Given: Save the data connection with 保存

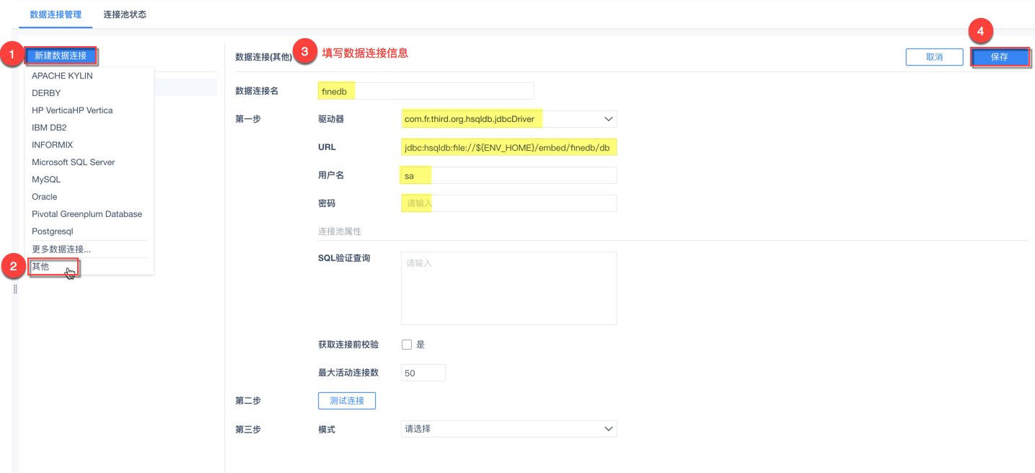Looking at the screenshot, I should tap(1000, 57).
